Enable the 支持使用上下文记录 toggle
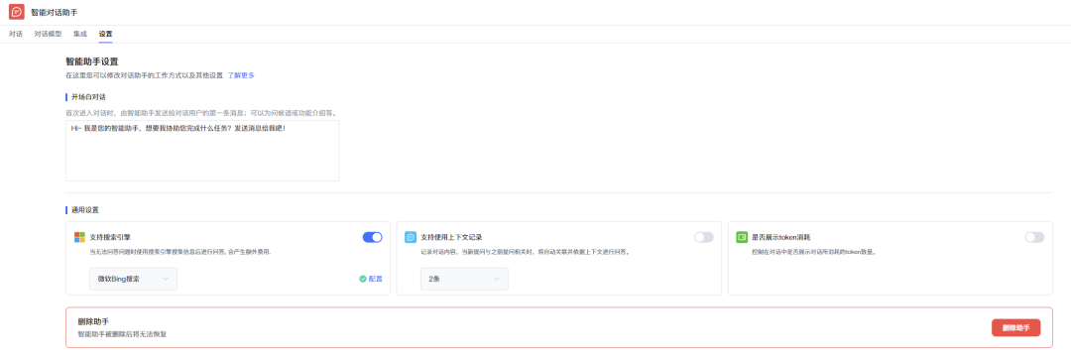The image size is (1071, 359). [x=703, y=237]
